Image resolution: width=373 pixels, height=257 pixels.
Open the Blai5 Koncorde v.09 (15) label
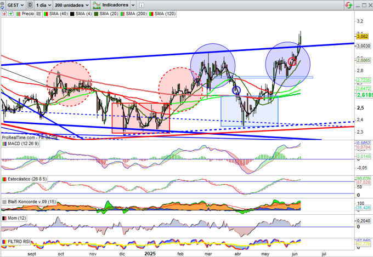pyautogui.click(x=32, y=202)
